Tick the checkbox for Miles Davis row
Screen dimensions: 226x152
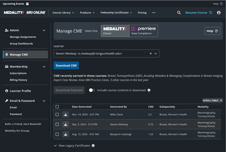tap(57, 115)
